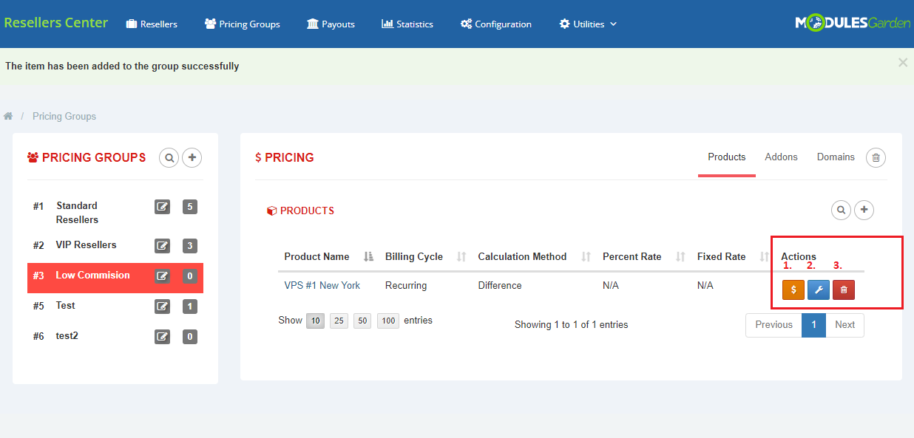
Task: Open Pricing Groups in top navigation
Action: 243,24
